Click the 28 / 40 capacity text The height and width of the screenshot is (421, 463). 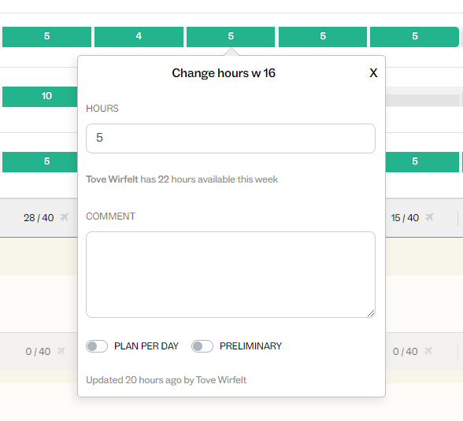(39, 218)
